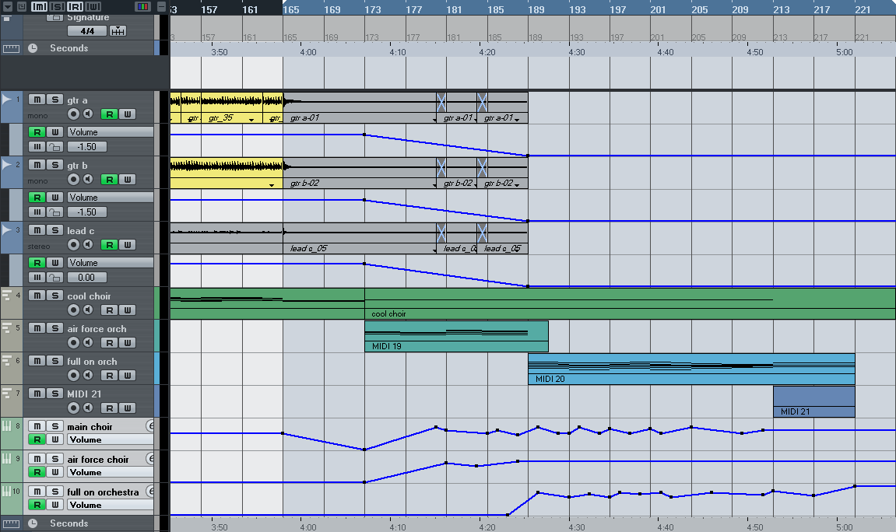Image resolution: width=896 pixels, height=532 pixels.
Task: Click the monitor speaker icon on lead c
Action: pos(88,245)
